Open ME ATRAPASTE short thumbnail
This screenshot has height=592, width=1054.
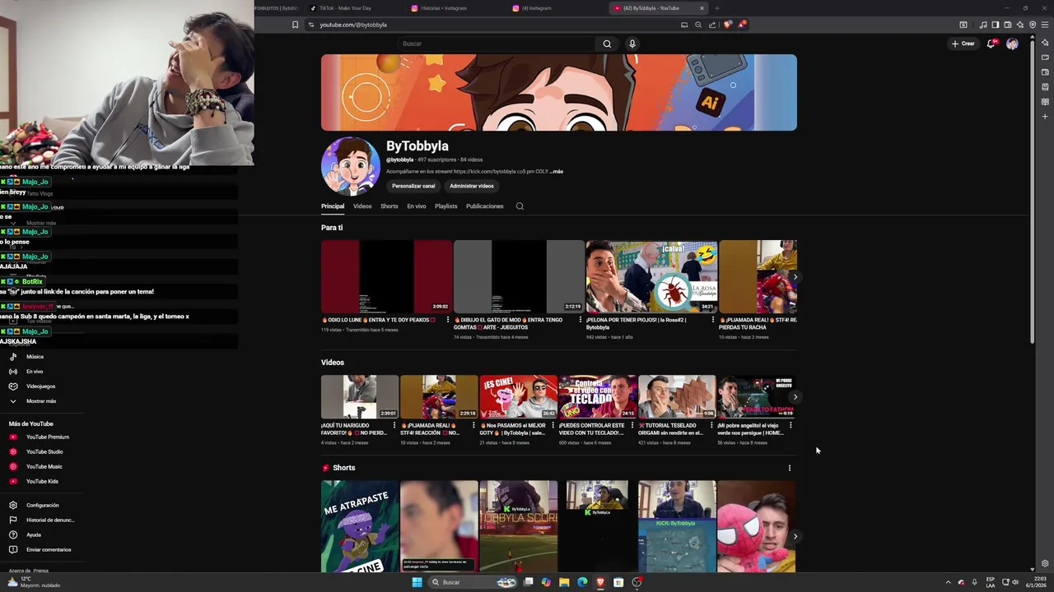pyautogui.click(x=360, y=526)
